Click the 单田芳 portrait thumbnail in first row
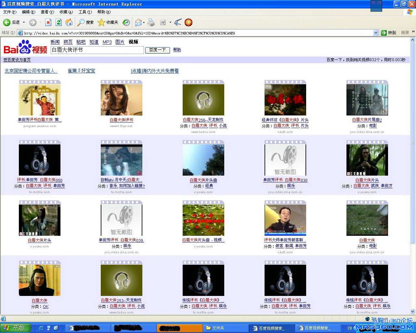The height and width of the screenshot is (333, 416). click(40, 100)
